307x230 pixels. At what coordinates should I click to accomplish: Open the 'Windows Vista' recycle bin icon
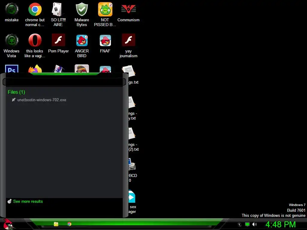(x=12, y=46)
